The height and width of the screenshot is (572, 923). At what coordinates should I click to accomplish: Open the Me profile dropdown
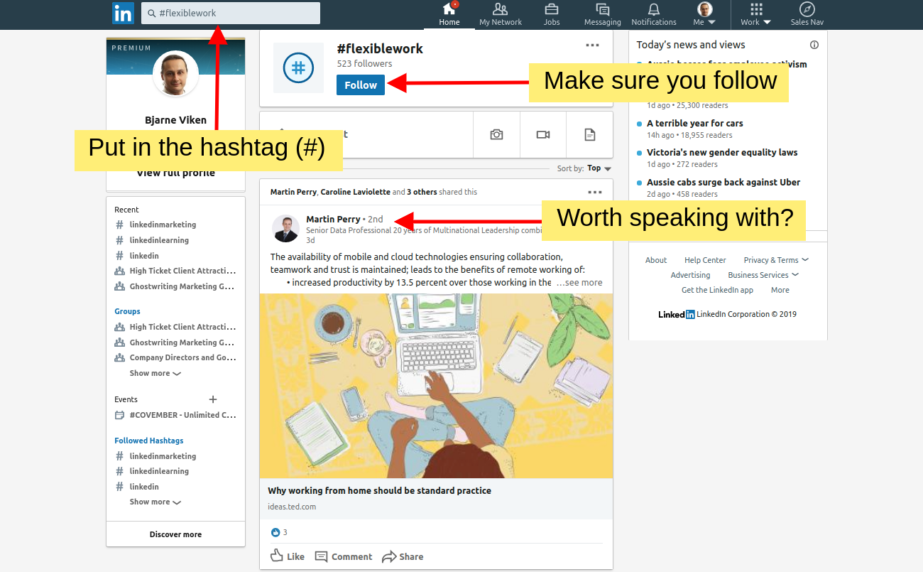coord(704,15)
